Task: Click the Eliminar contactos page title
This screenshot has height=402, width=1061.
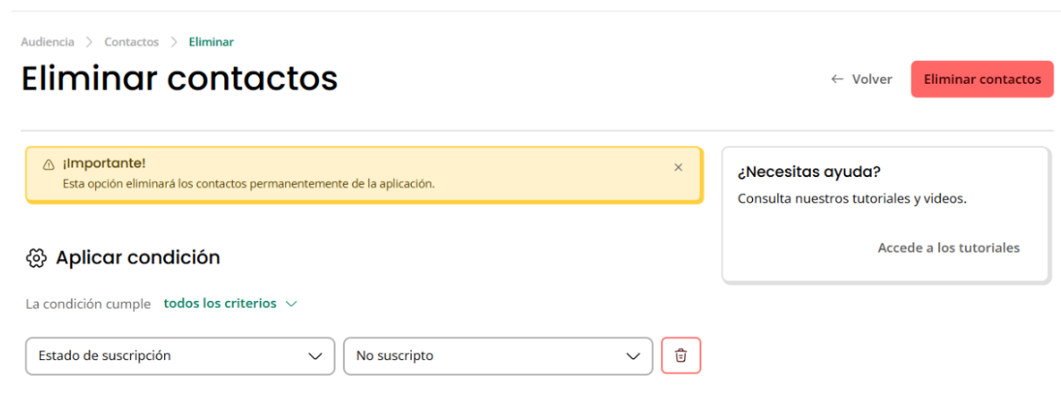Action: 179,78
